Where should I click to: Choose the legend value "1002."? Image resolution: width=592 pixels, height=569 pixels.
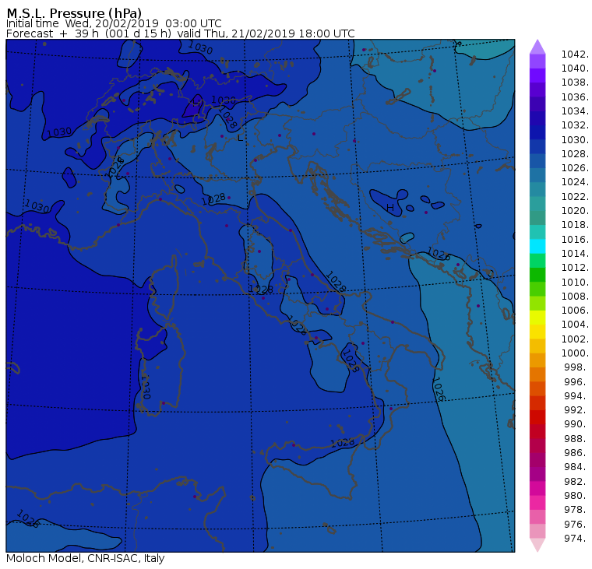(575, 339)
